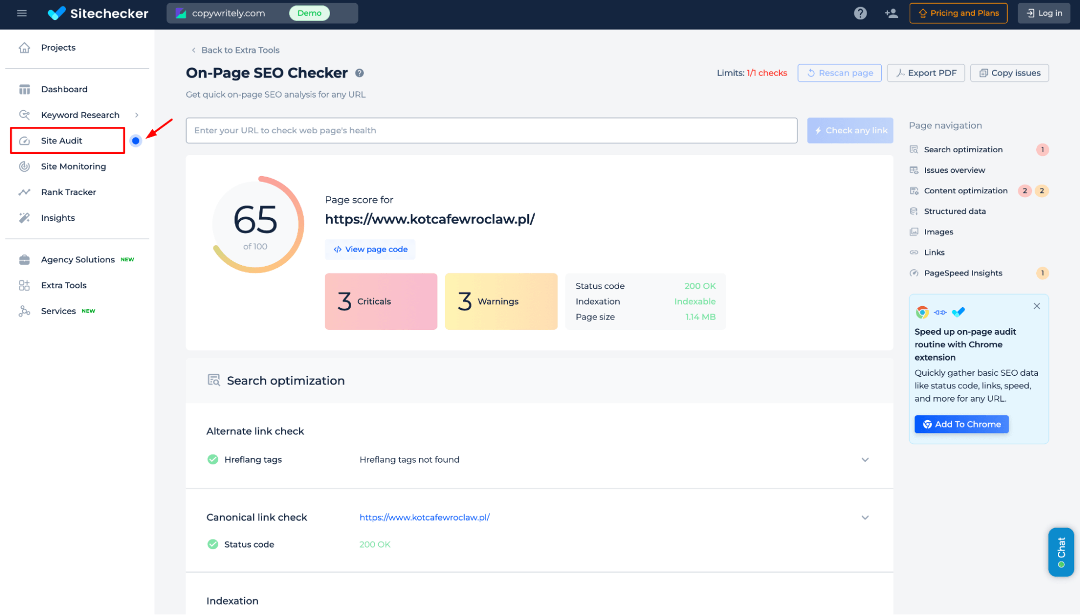Click the Insights icon in sidebar
The image size is (1080, 615).
(x=24, y=217)
